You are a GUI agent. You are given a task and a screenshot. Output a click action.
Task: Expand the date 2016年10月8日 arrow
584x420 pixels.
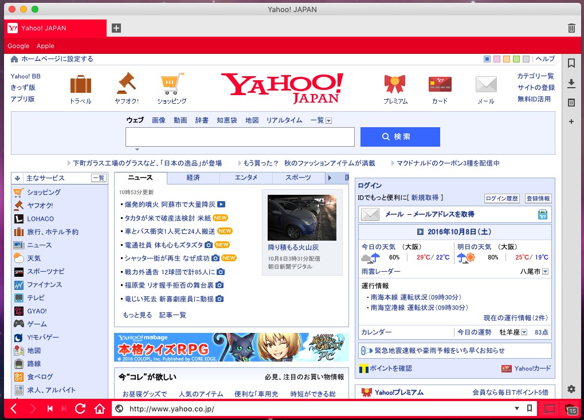point(420,232)
